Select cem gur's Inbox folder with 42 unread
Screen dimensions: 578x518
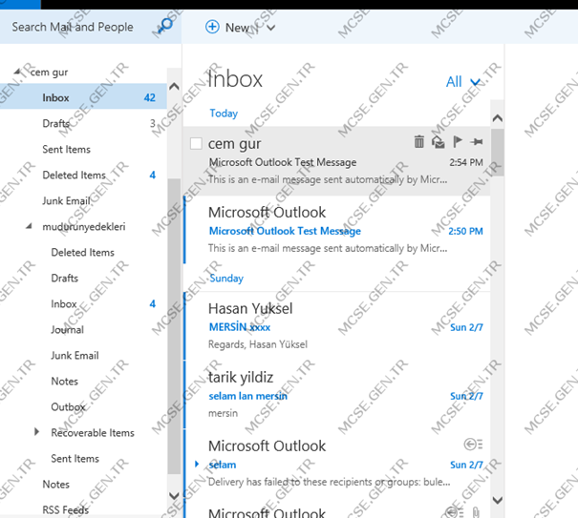tap(83, 97)
